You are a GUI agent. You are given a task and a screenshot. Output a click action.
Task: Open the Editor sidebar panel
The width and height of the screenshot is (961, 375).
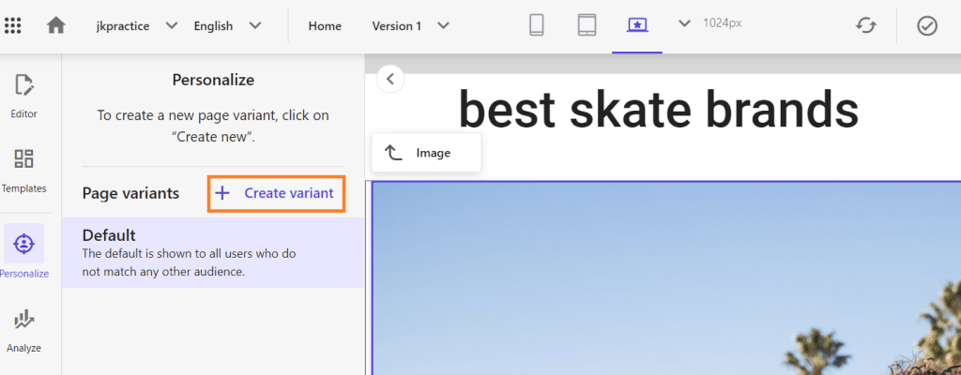[x=24, y=97]
